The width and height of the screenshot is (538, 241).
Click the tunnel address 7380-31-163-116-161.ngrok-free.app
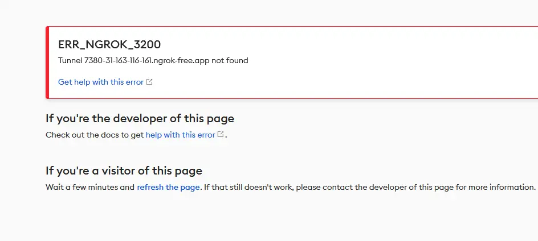tap(147, 61)
